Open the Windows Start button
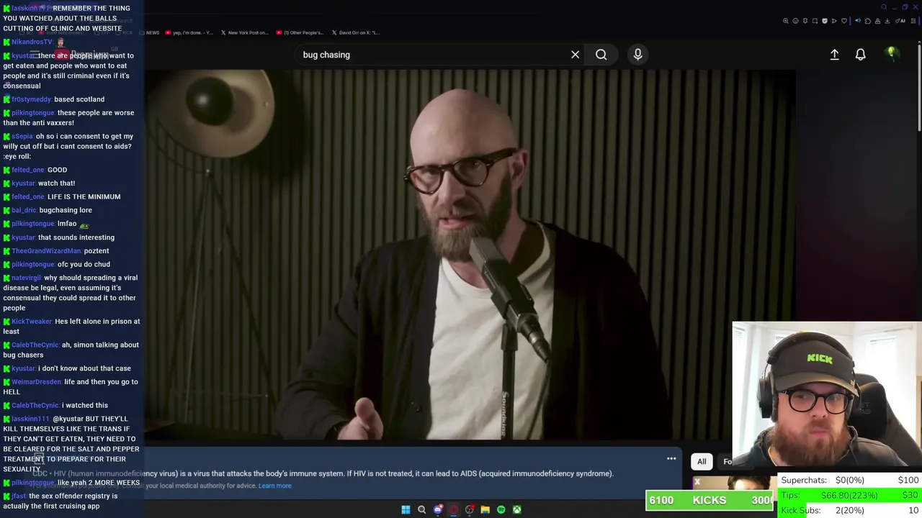 tap(406, 509)
